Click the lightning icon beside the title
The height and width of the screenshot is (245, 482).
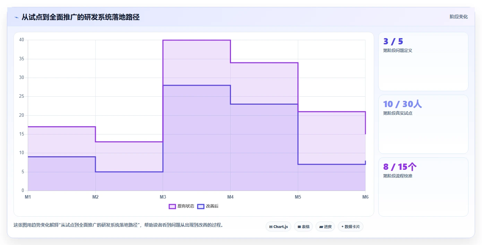point(16,17)
